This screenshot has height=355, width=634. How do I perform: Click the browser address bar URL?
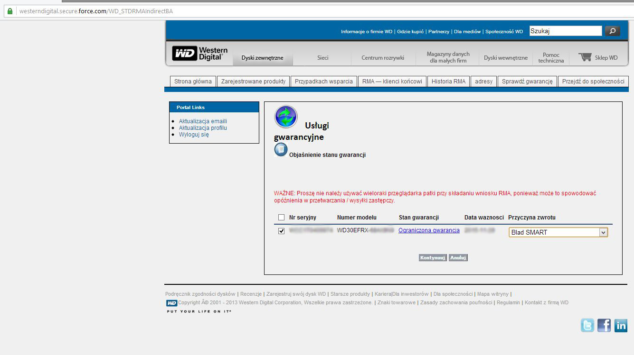pyautogui.click(x=96, y=11)
